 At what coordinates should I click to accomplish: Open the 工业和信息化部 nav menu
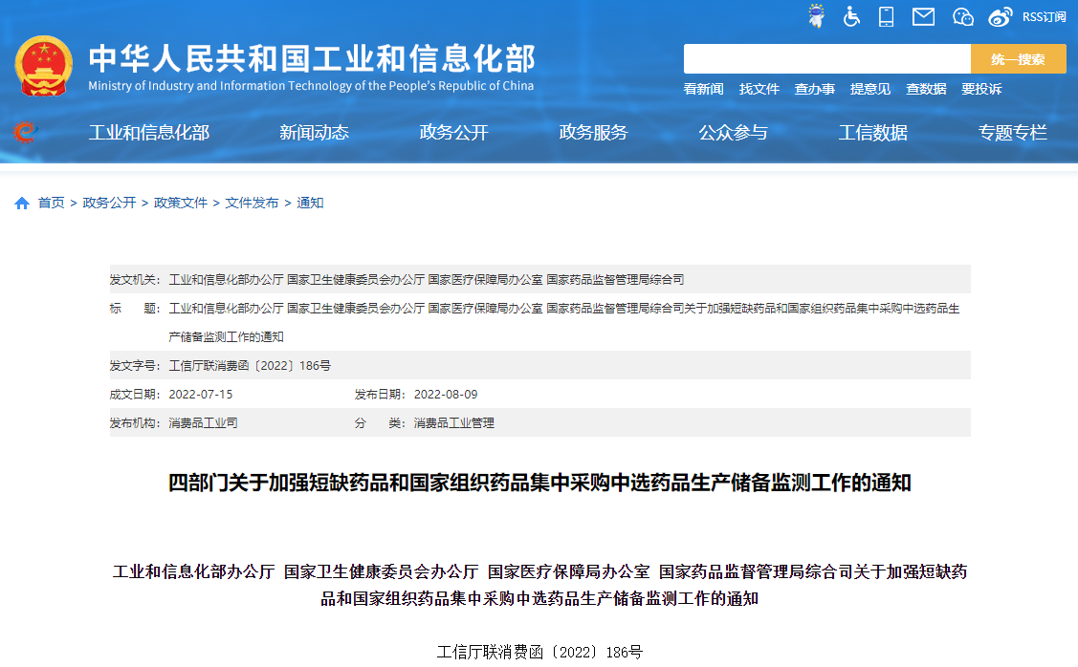pos(149,132)
